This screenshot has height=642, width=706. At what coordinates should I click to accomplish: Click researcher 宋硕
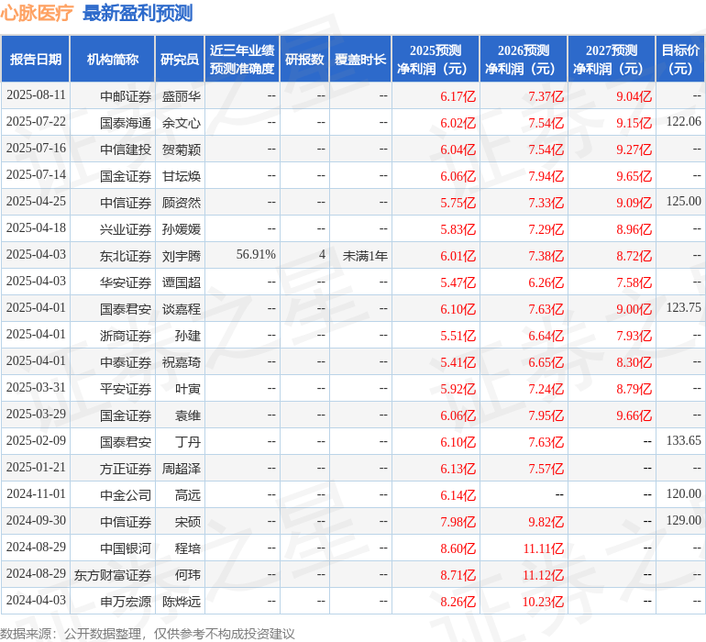188,522
